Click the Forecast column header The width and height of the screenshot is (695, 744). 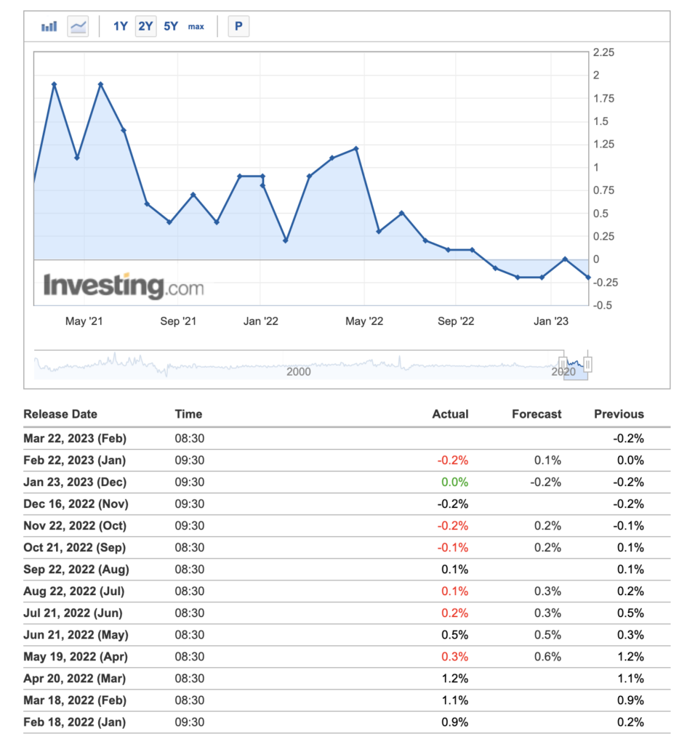tap(537, 414)
